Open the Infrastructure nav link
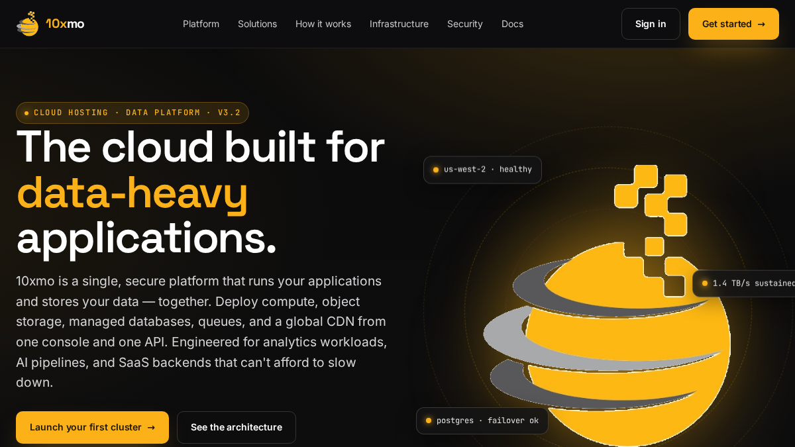The image size is (795, 447). 399,24
